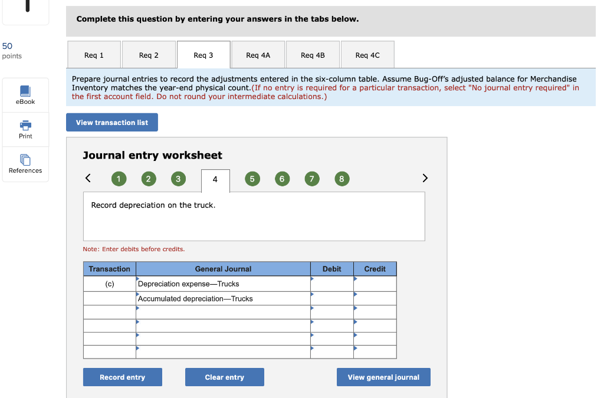Click Debit field for Accumulated depreciation—Trucks

[332, 299]
